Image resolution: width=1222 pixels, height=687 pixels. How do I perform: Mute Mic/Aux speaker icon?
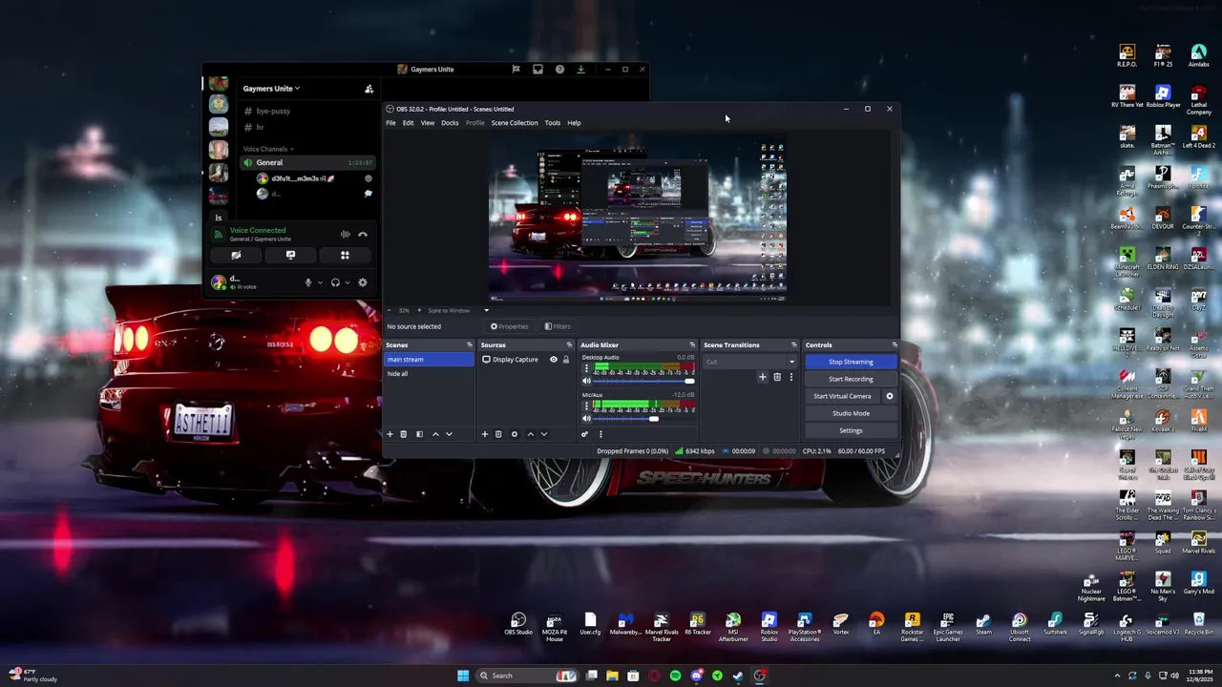(x=586, y=418)
